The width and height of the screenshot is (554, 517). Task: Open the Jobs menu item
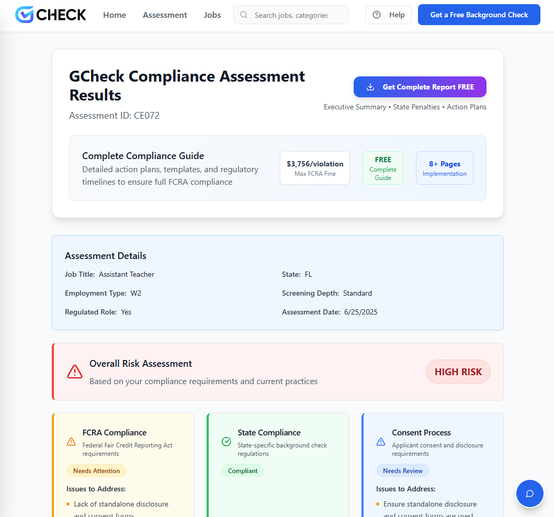coord(212,15)
